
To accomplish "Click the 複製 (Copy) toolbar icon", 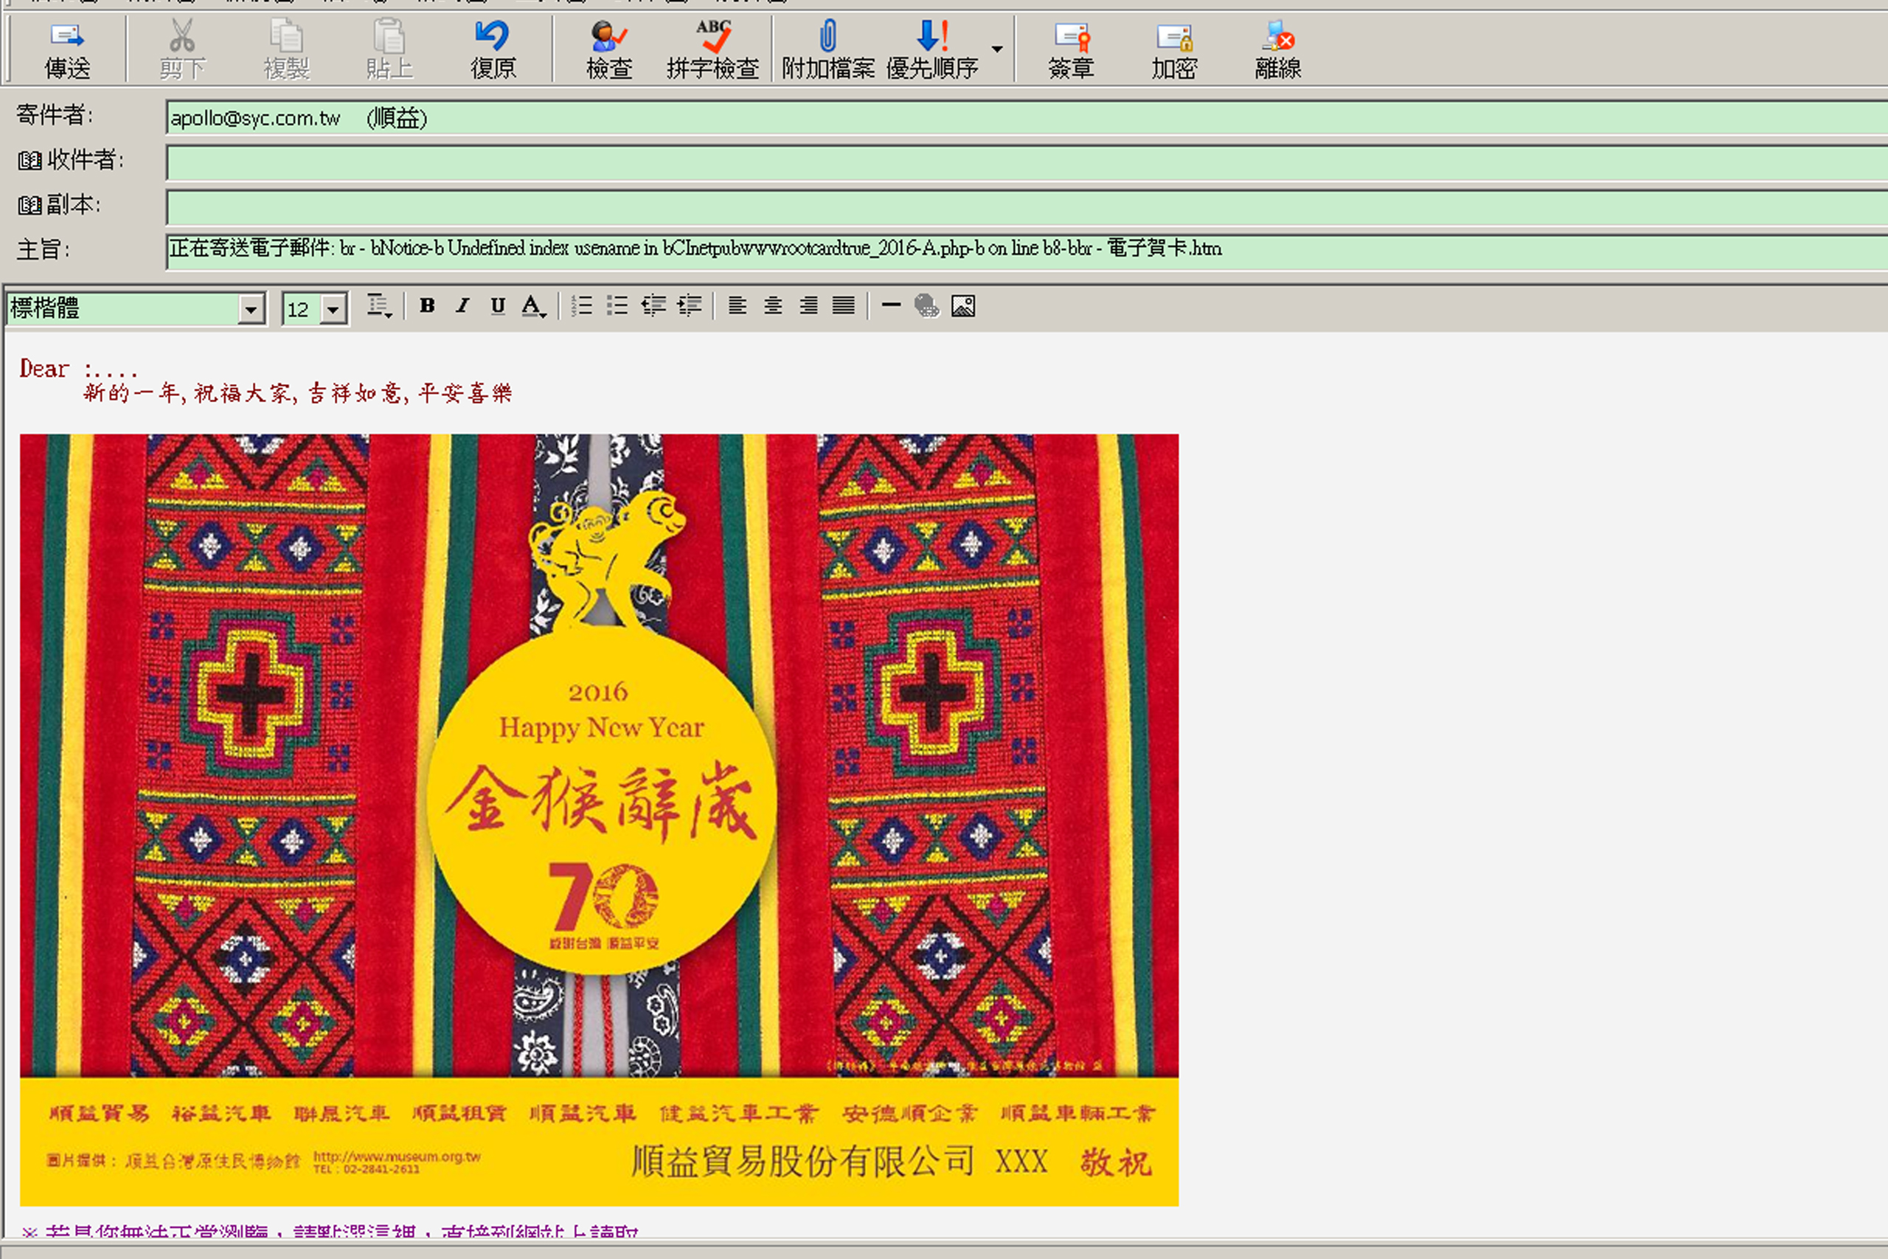I will pyautogui.click(x=287, y=36).
